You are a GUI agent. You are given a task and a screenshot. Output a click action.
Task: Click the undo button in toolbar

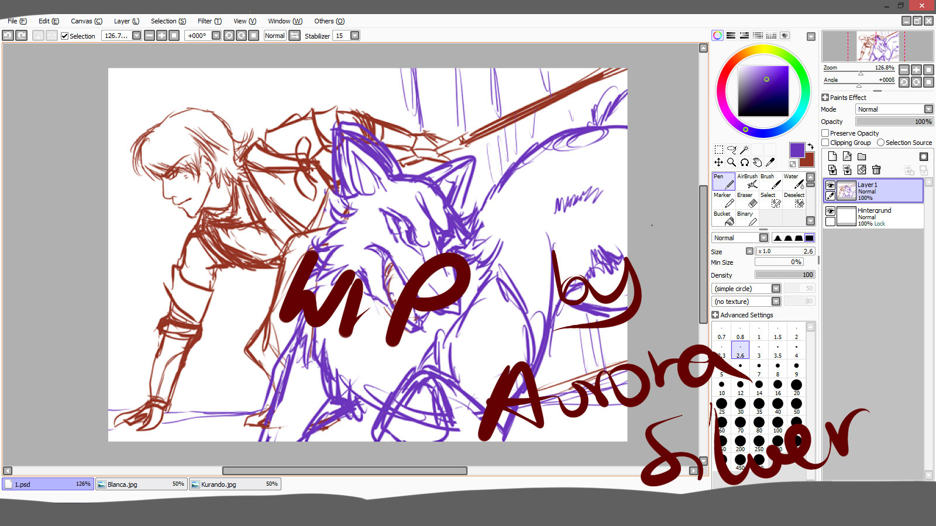(8, 36)
